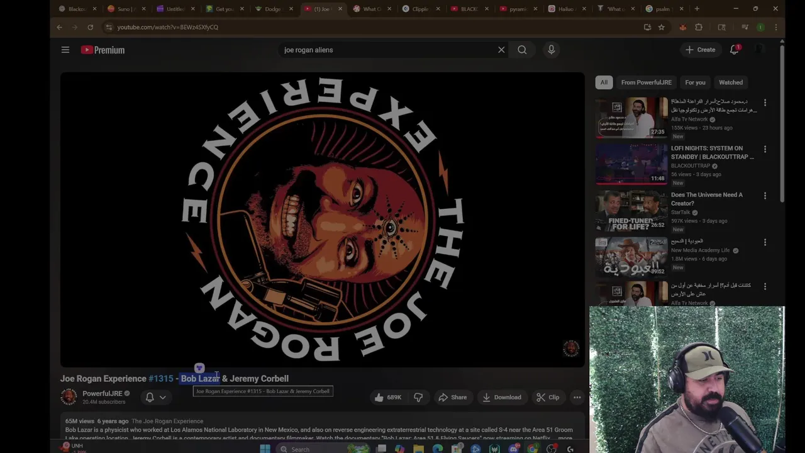Open File Explorer from the taskbar
Image resolution: width=805 pixels, height=453 pixels.
pos(418,449)
